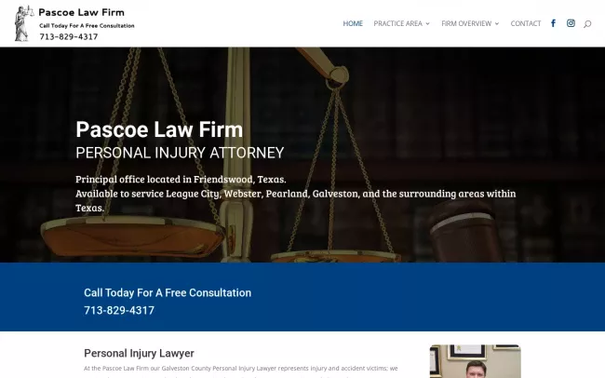Open the Instagram profile icon
The image size is (605, 378).
coord(571,23)
